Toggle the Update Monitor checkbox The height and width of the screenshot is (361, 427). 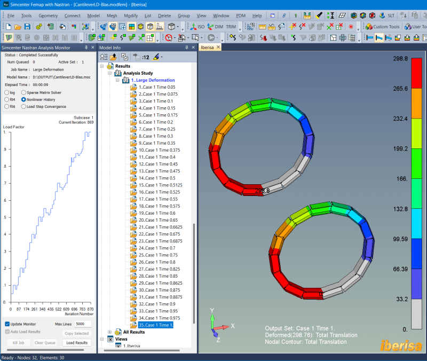click(x=7, y=324)
